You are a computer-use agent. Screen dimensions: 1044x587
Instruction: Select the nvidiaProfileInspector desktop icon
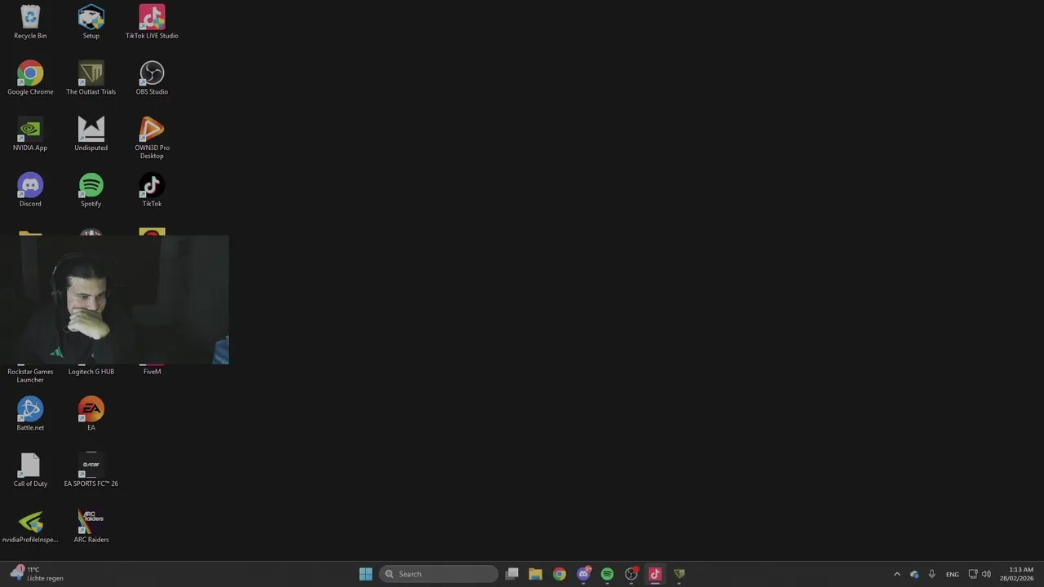click(30, 526)
